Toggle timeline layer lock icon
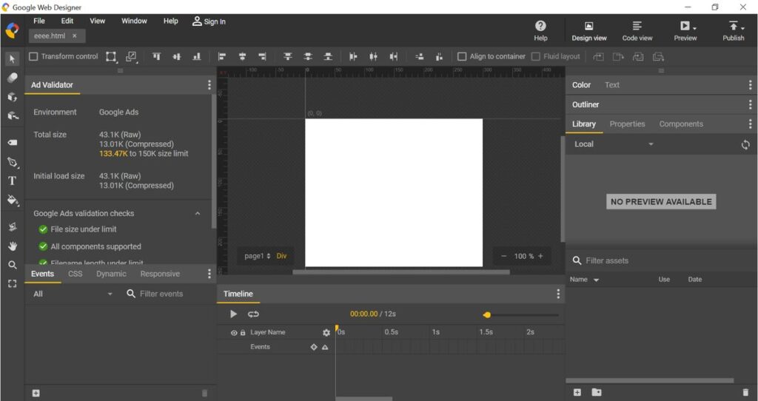The image size is (758, 401). (x=243, y=332)
